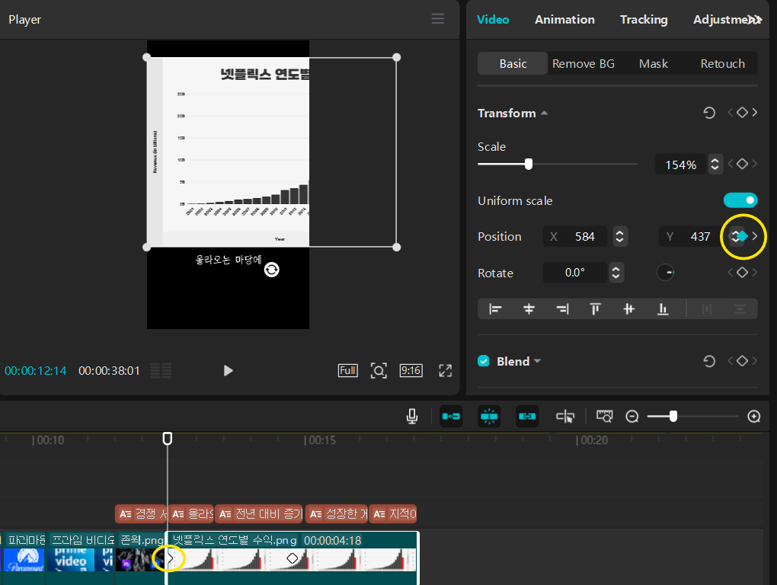Click the timeline cover preview icon
Screen dimensions: 777x585
point(605,416)
